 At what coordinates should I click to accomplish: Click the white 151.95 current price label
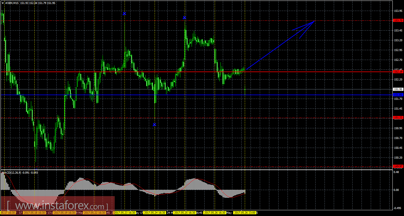[398, 89]
